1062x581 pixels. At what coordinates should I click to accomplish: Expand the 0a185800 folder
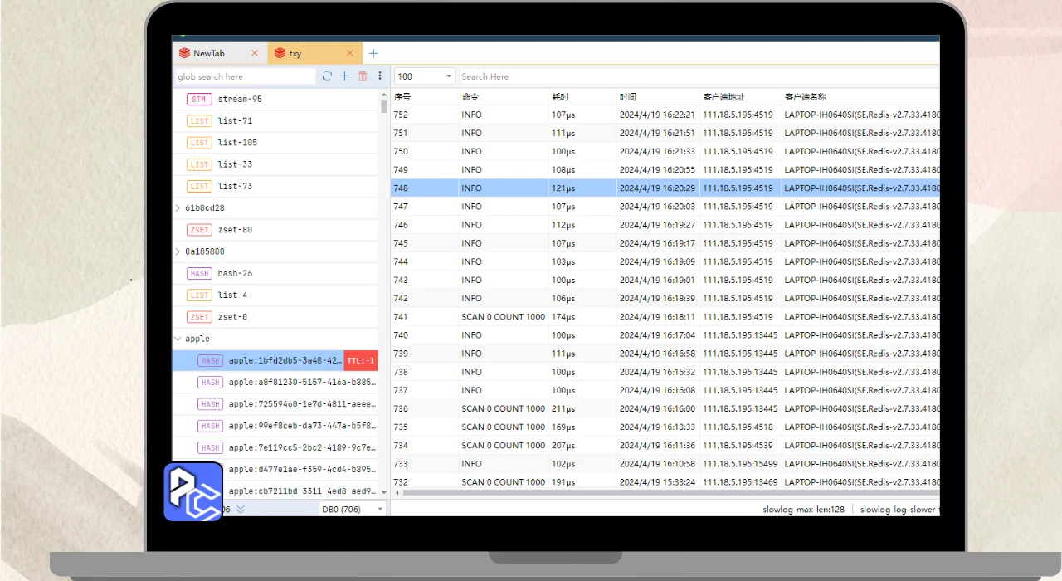(x=178, y=251)
